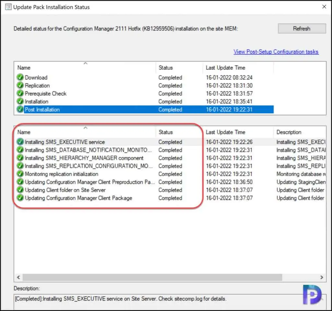The image size is (332, 311).
Task: Click check icon for SMS_REPLICATION_CONFIGURATION_MO row
Action: (20, 166)
